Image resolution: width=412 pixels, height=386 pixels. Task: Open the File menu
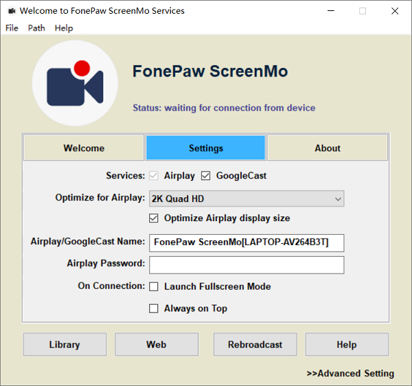[12, 28]
